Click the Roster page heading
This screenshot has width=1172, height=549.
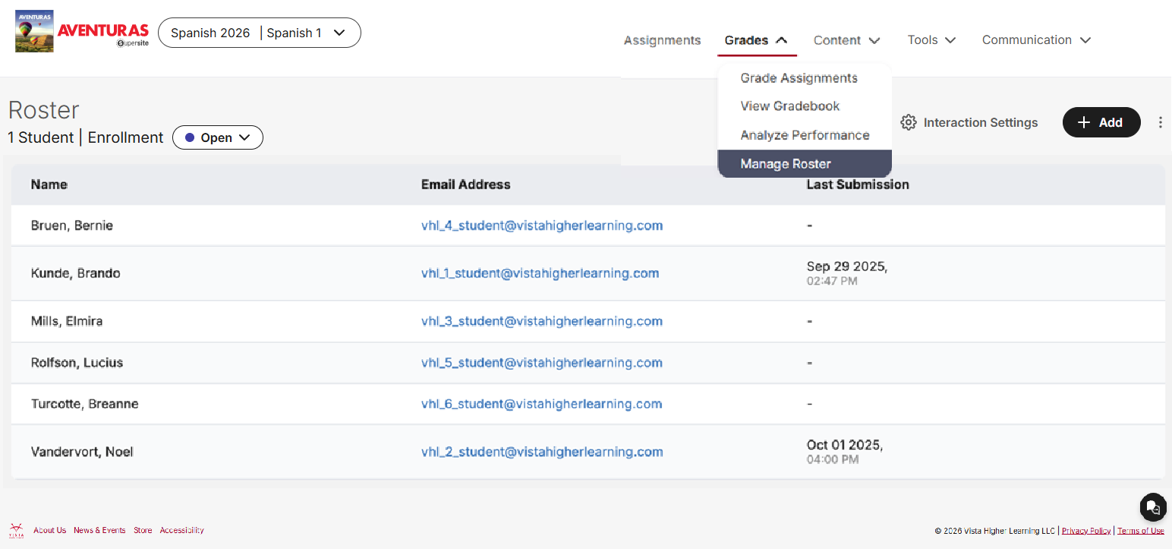43,110
